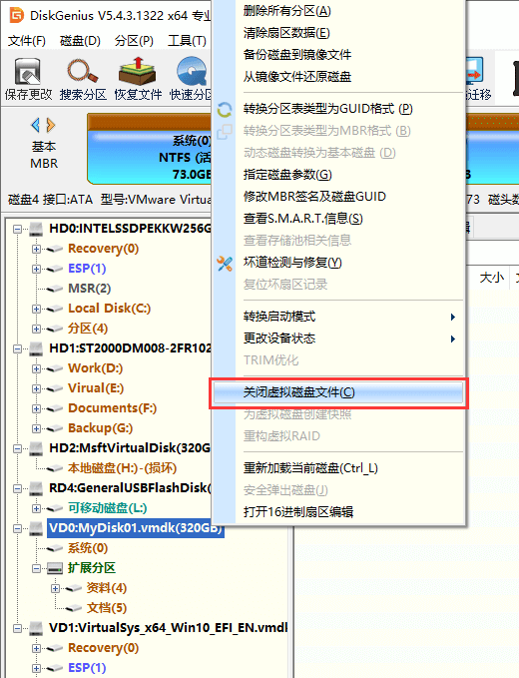Go to previous disk with left arrow
This screenshot has height=678, width=519.
click(36, 126)
